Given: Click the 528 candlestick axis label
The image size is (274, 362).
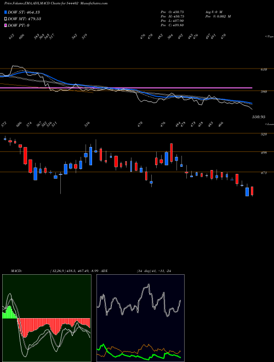Looking at the screenshot, I should click(x=264, y=134).
